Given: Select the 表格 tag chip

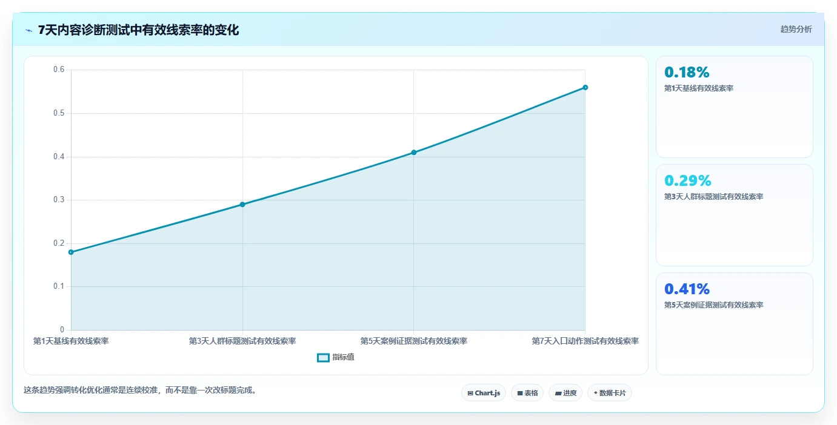Looking at the screenshot, I should [x=527, y=393].
